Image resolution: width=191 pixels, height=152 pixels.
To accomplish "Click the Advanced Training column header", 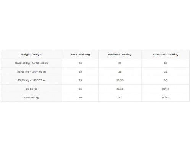I will click(165, 54).
